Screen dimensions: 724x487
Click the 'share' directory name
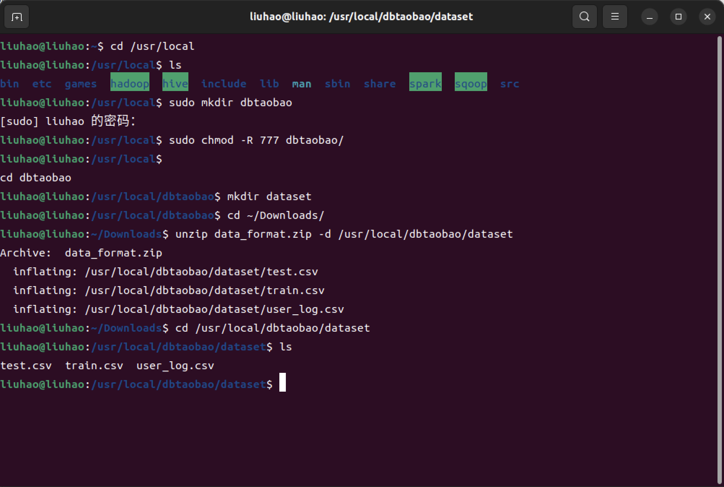click(x=380, y=84)
